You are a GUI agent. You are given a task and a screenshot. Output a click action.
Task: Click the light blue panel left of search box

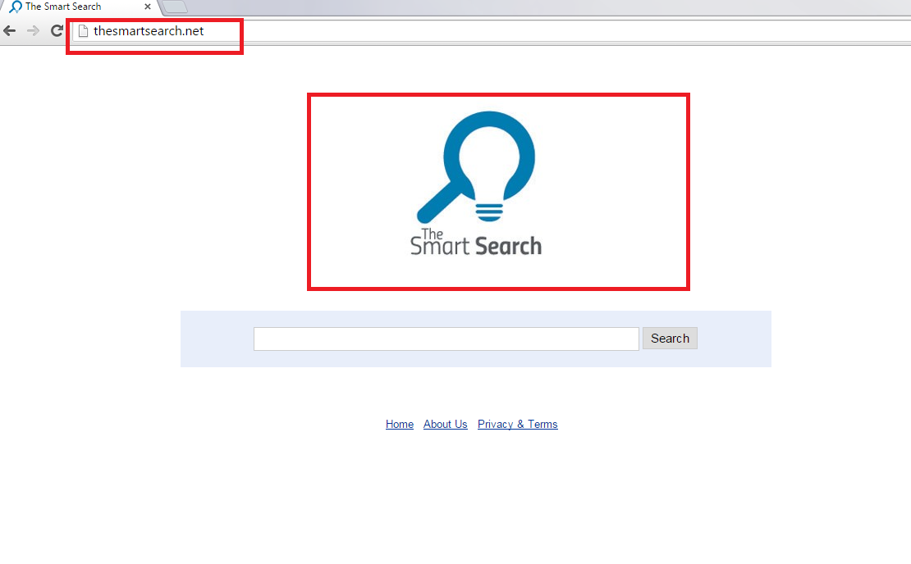[217, 339]
